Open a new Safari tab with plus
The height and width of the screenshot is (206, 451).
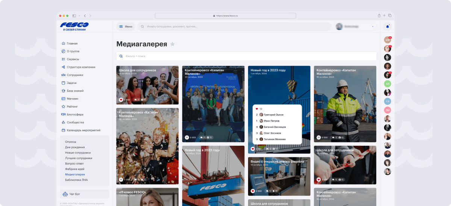[x=384, y=16]
